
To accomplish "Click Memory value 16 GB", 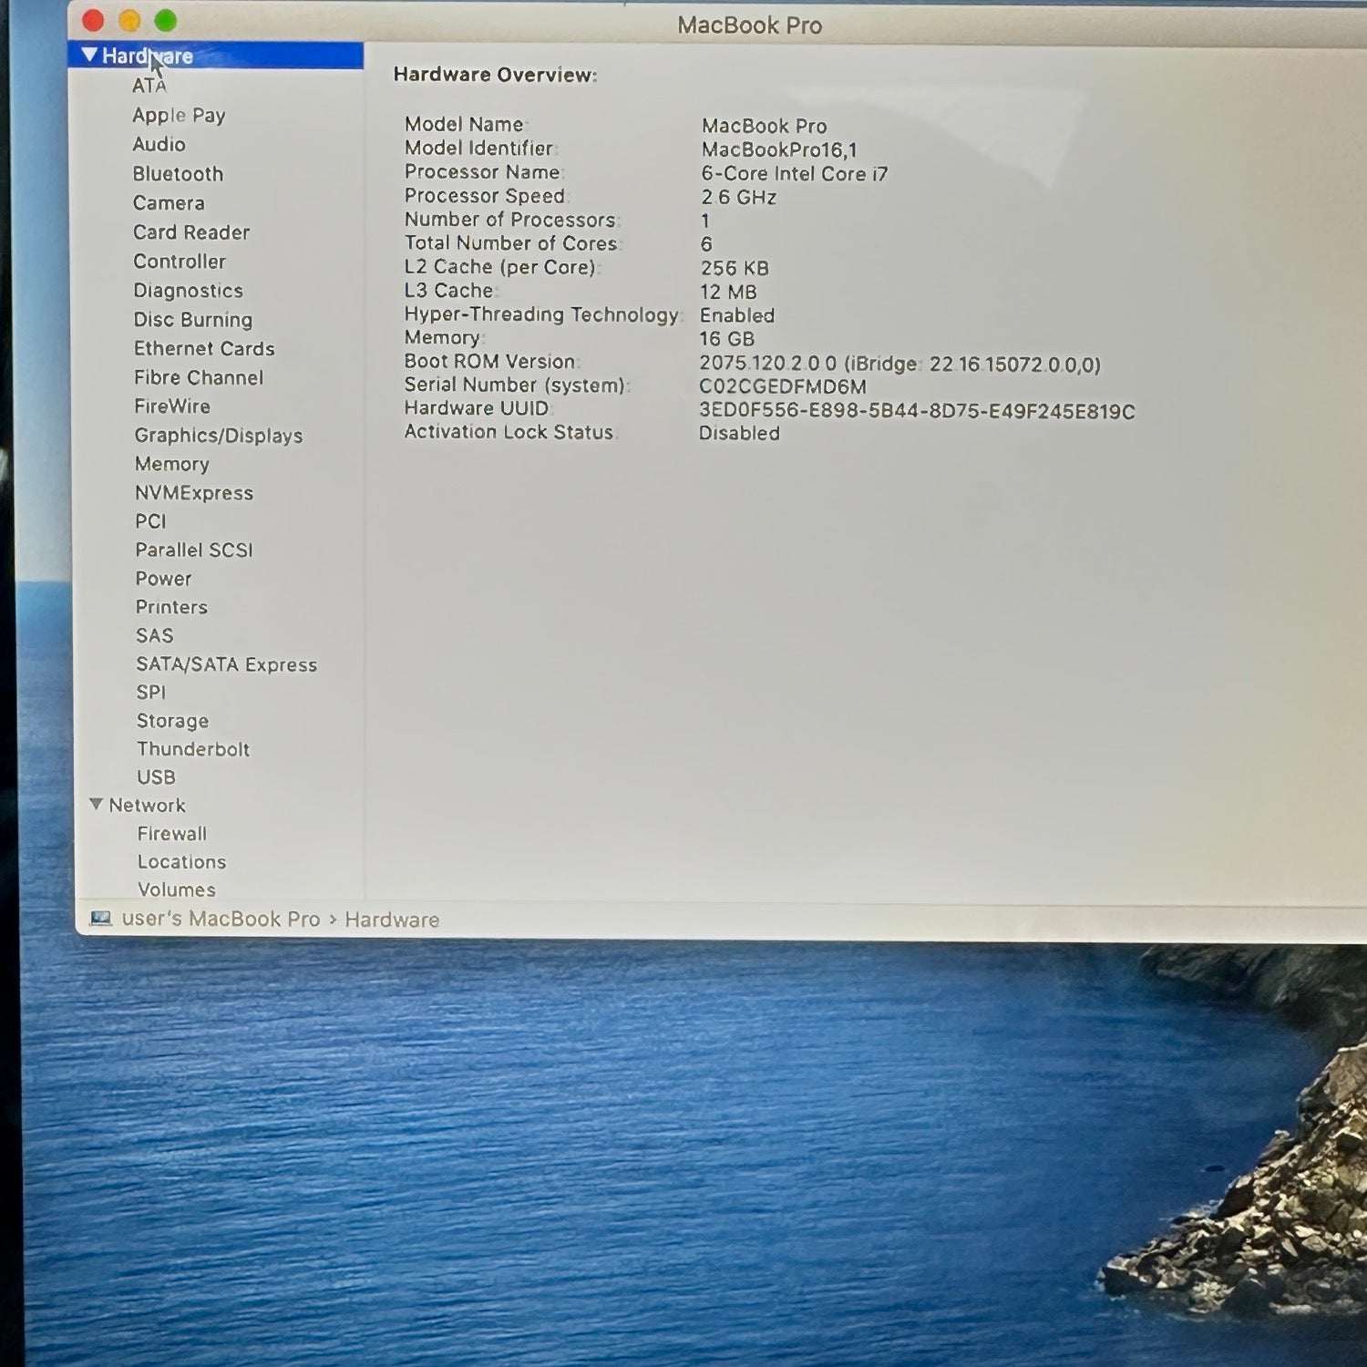I will [726, 339].
